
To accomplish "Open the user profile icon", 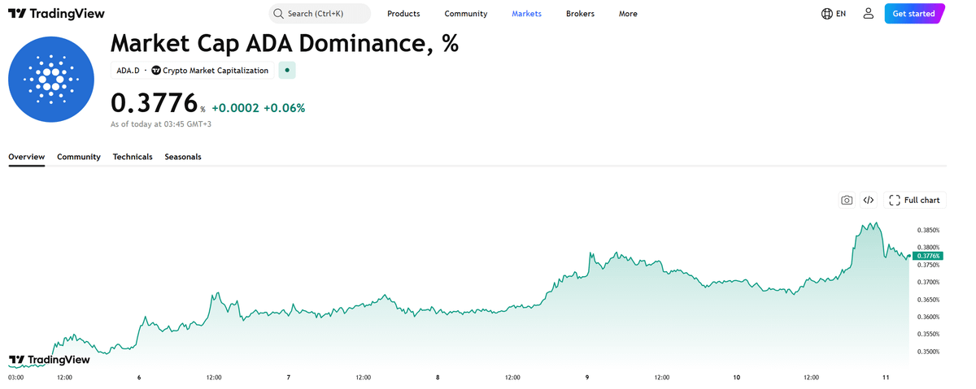I will (x=869, y=14).
